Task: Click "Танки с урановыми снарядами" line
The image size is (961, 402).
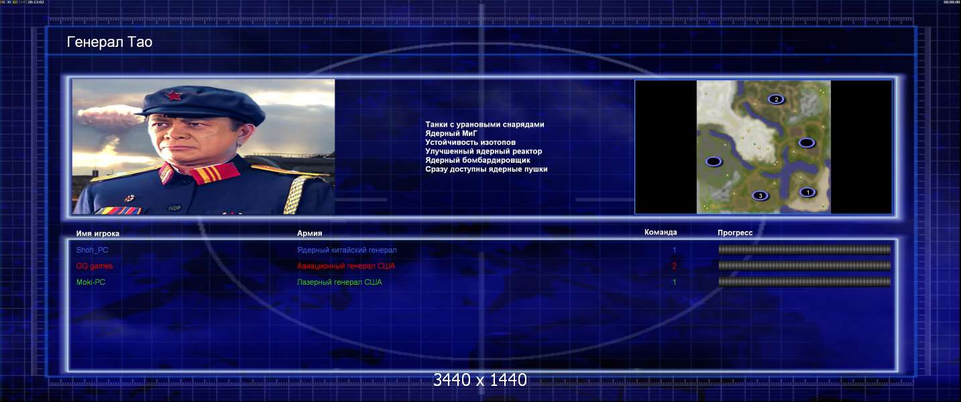Action: (485, 125)
